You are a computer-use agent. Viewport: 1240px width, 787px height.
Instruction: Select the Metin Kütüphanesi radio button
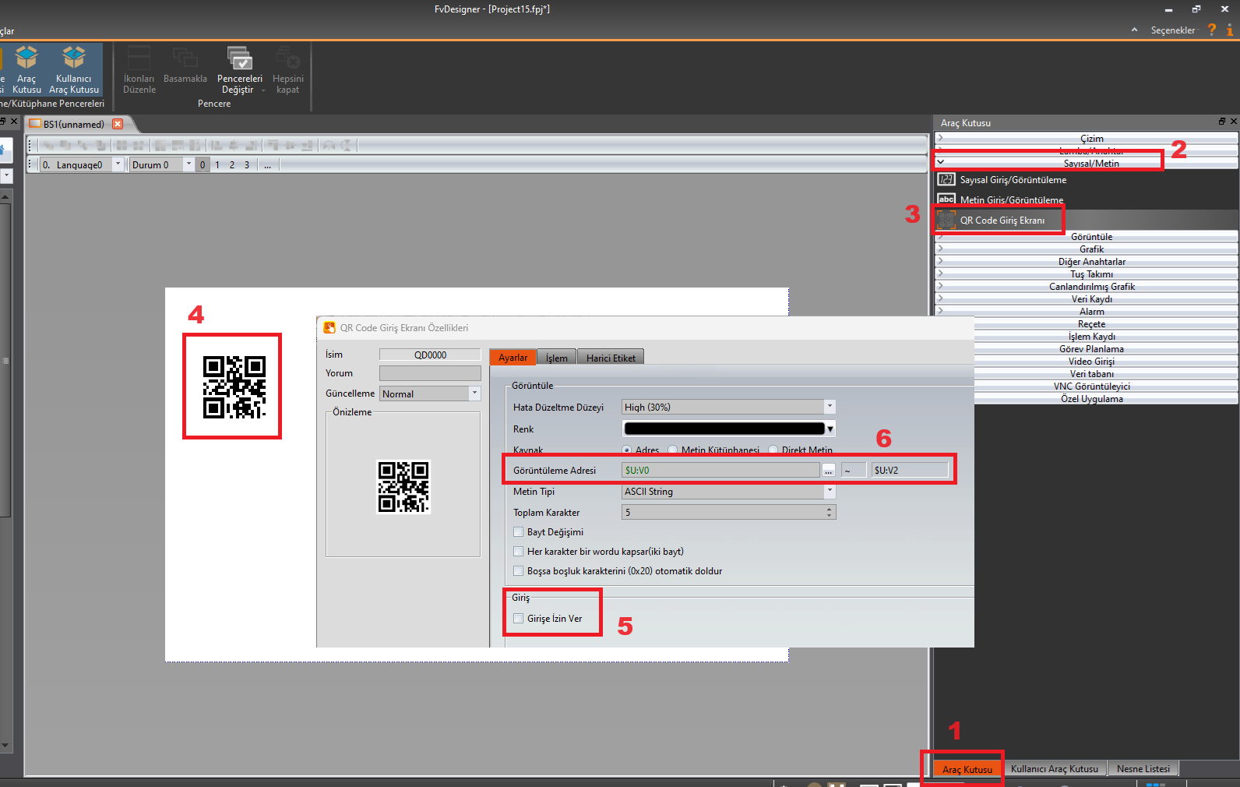(x=673, y=450)
